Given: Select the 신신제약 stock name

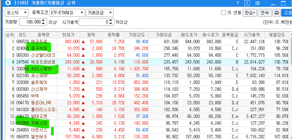Looking at the screenshot, I should pyautogui.click(x=39, y=89).
